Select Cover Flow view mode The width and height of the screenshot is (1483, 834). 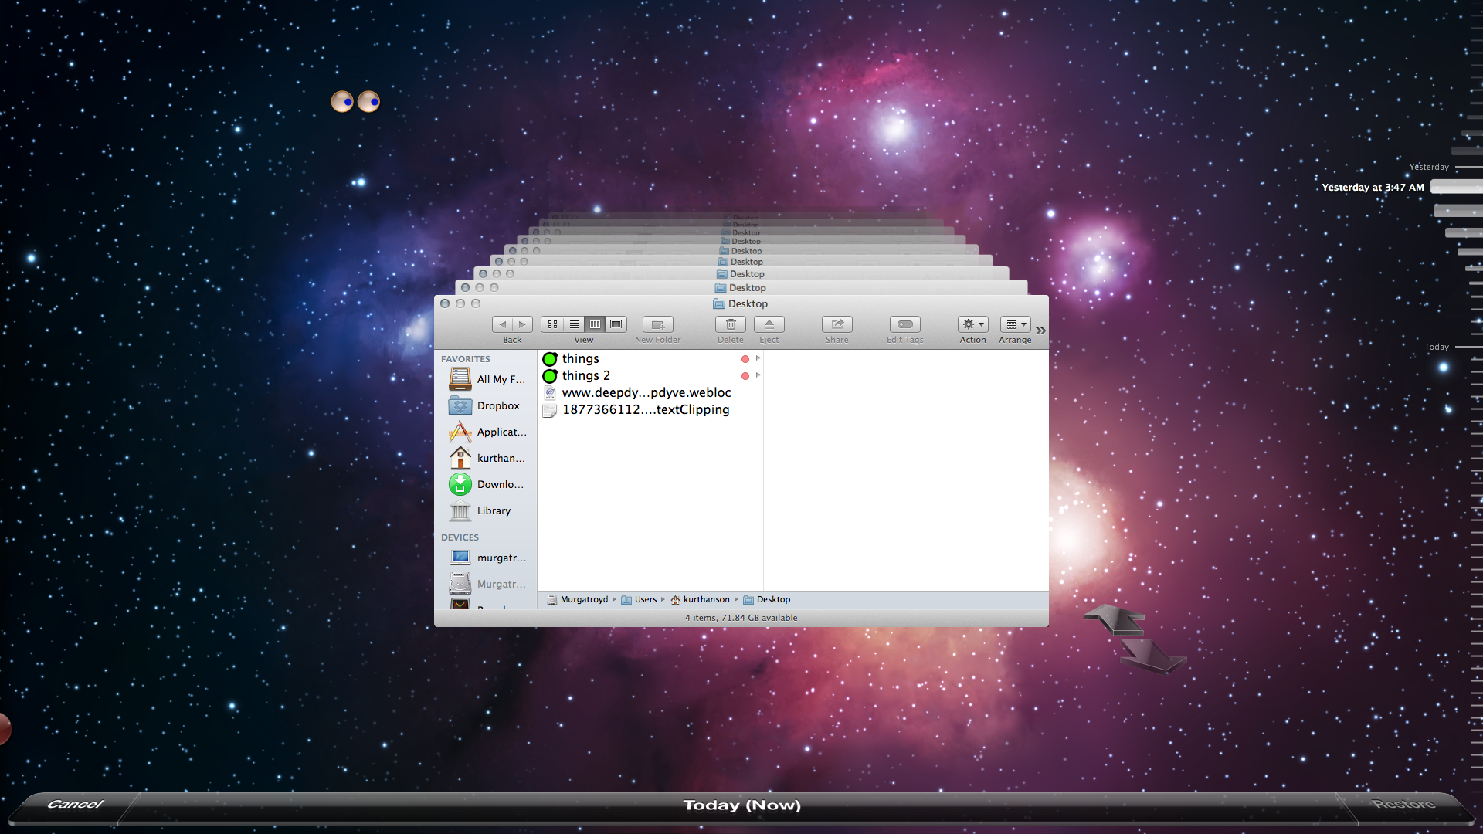(616, 324)
